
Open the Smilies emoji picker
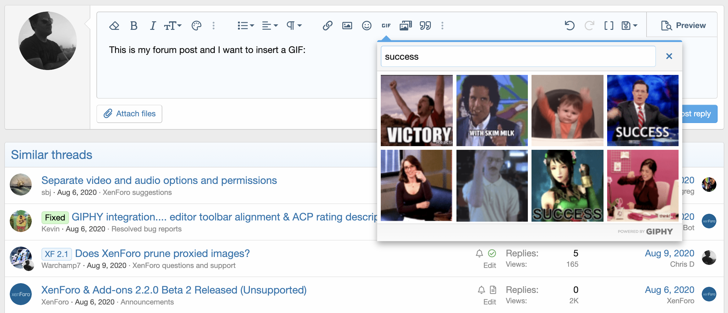coord(367,26)
